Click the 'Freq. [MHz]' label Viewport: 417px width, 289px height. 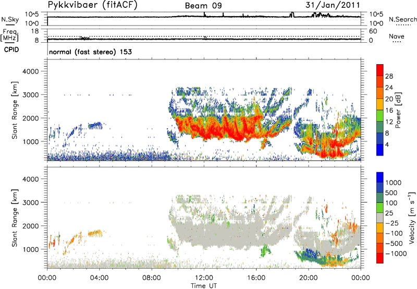pyautogui.click(x=9, y=35)
